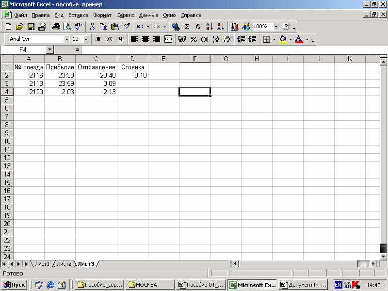
Task: Apply comma style 000 format
Action: point(205,39)
